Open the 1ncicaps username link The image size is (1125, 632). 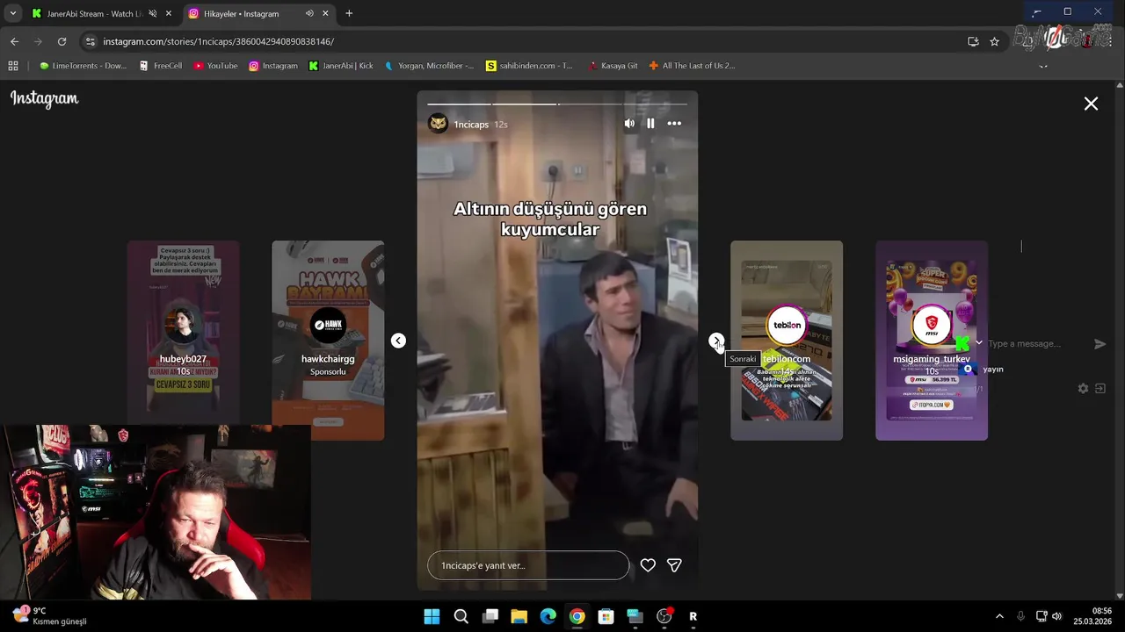click(471, 125)
